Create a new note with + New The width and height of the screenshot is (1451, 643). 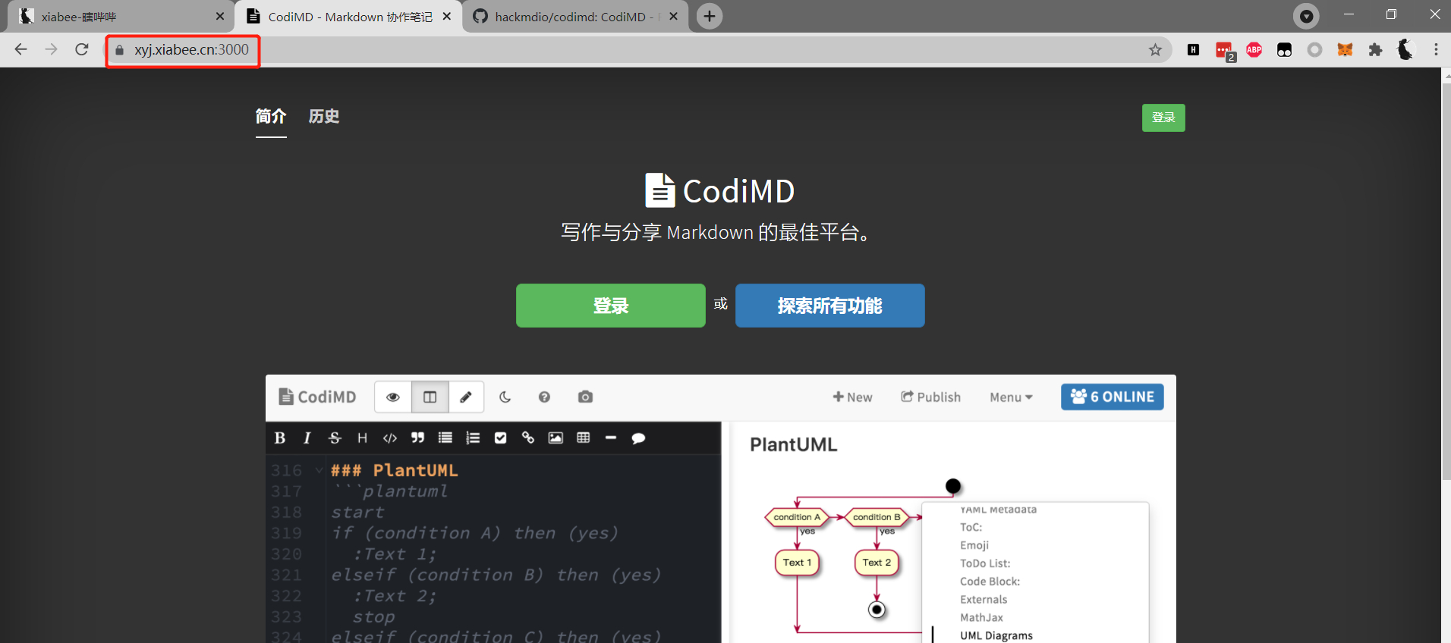[x=852, y=397]
